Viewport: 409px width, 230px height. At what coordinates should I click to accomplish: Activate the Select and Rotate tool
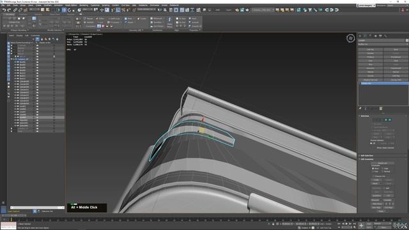[x=69, y=10]
